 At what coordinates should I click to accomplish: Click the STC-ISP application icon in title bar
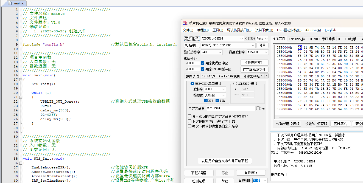(x=185, y=23)
